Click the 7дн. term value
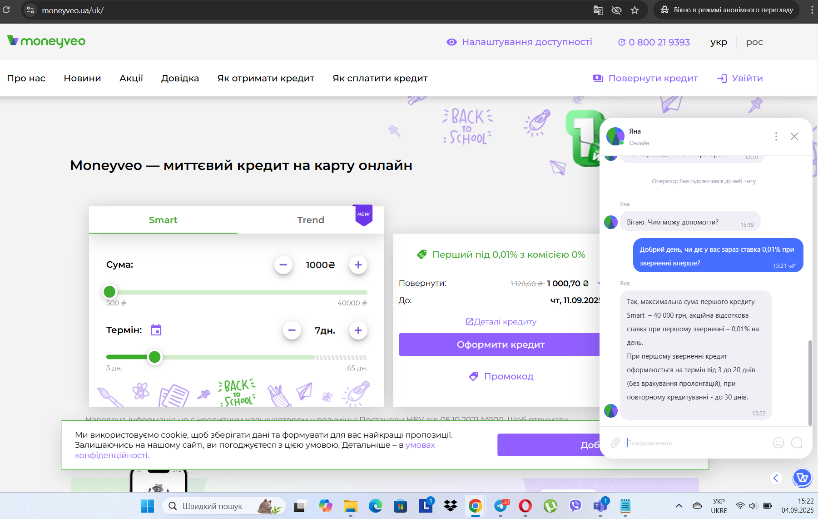The height and width of the screenshot is (519, 818). 325,330
